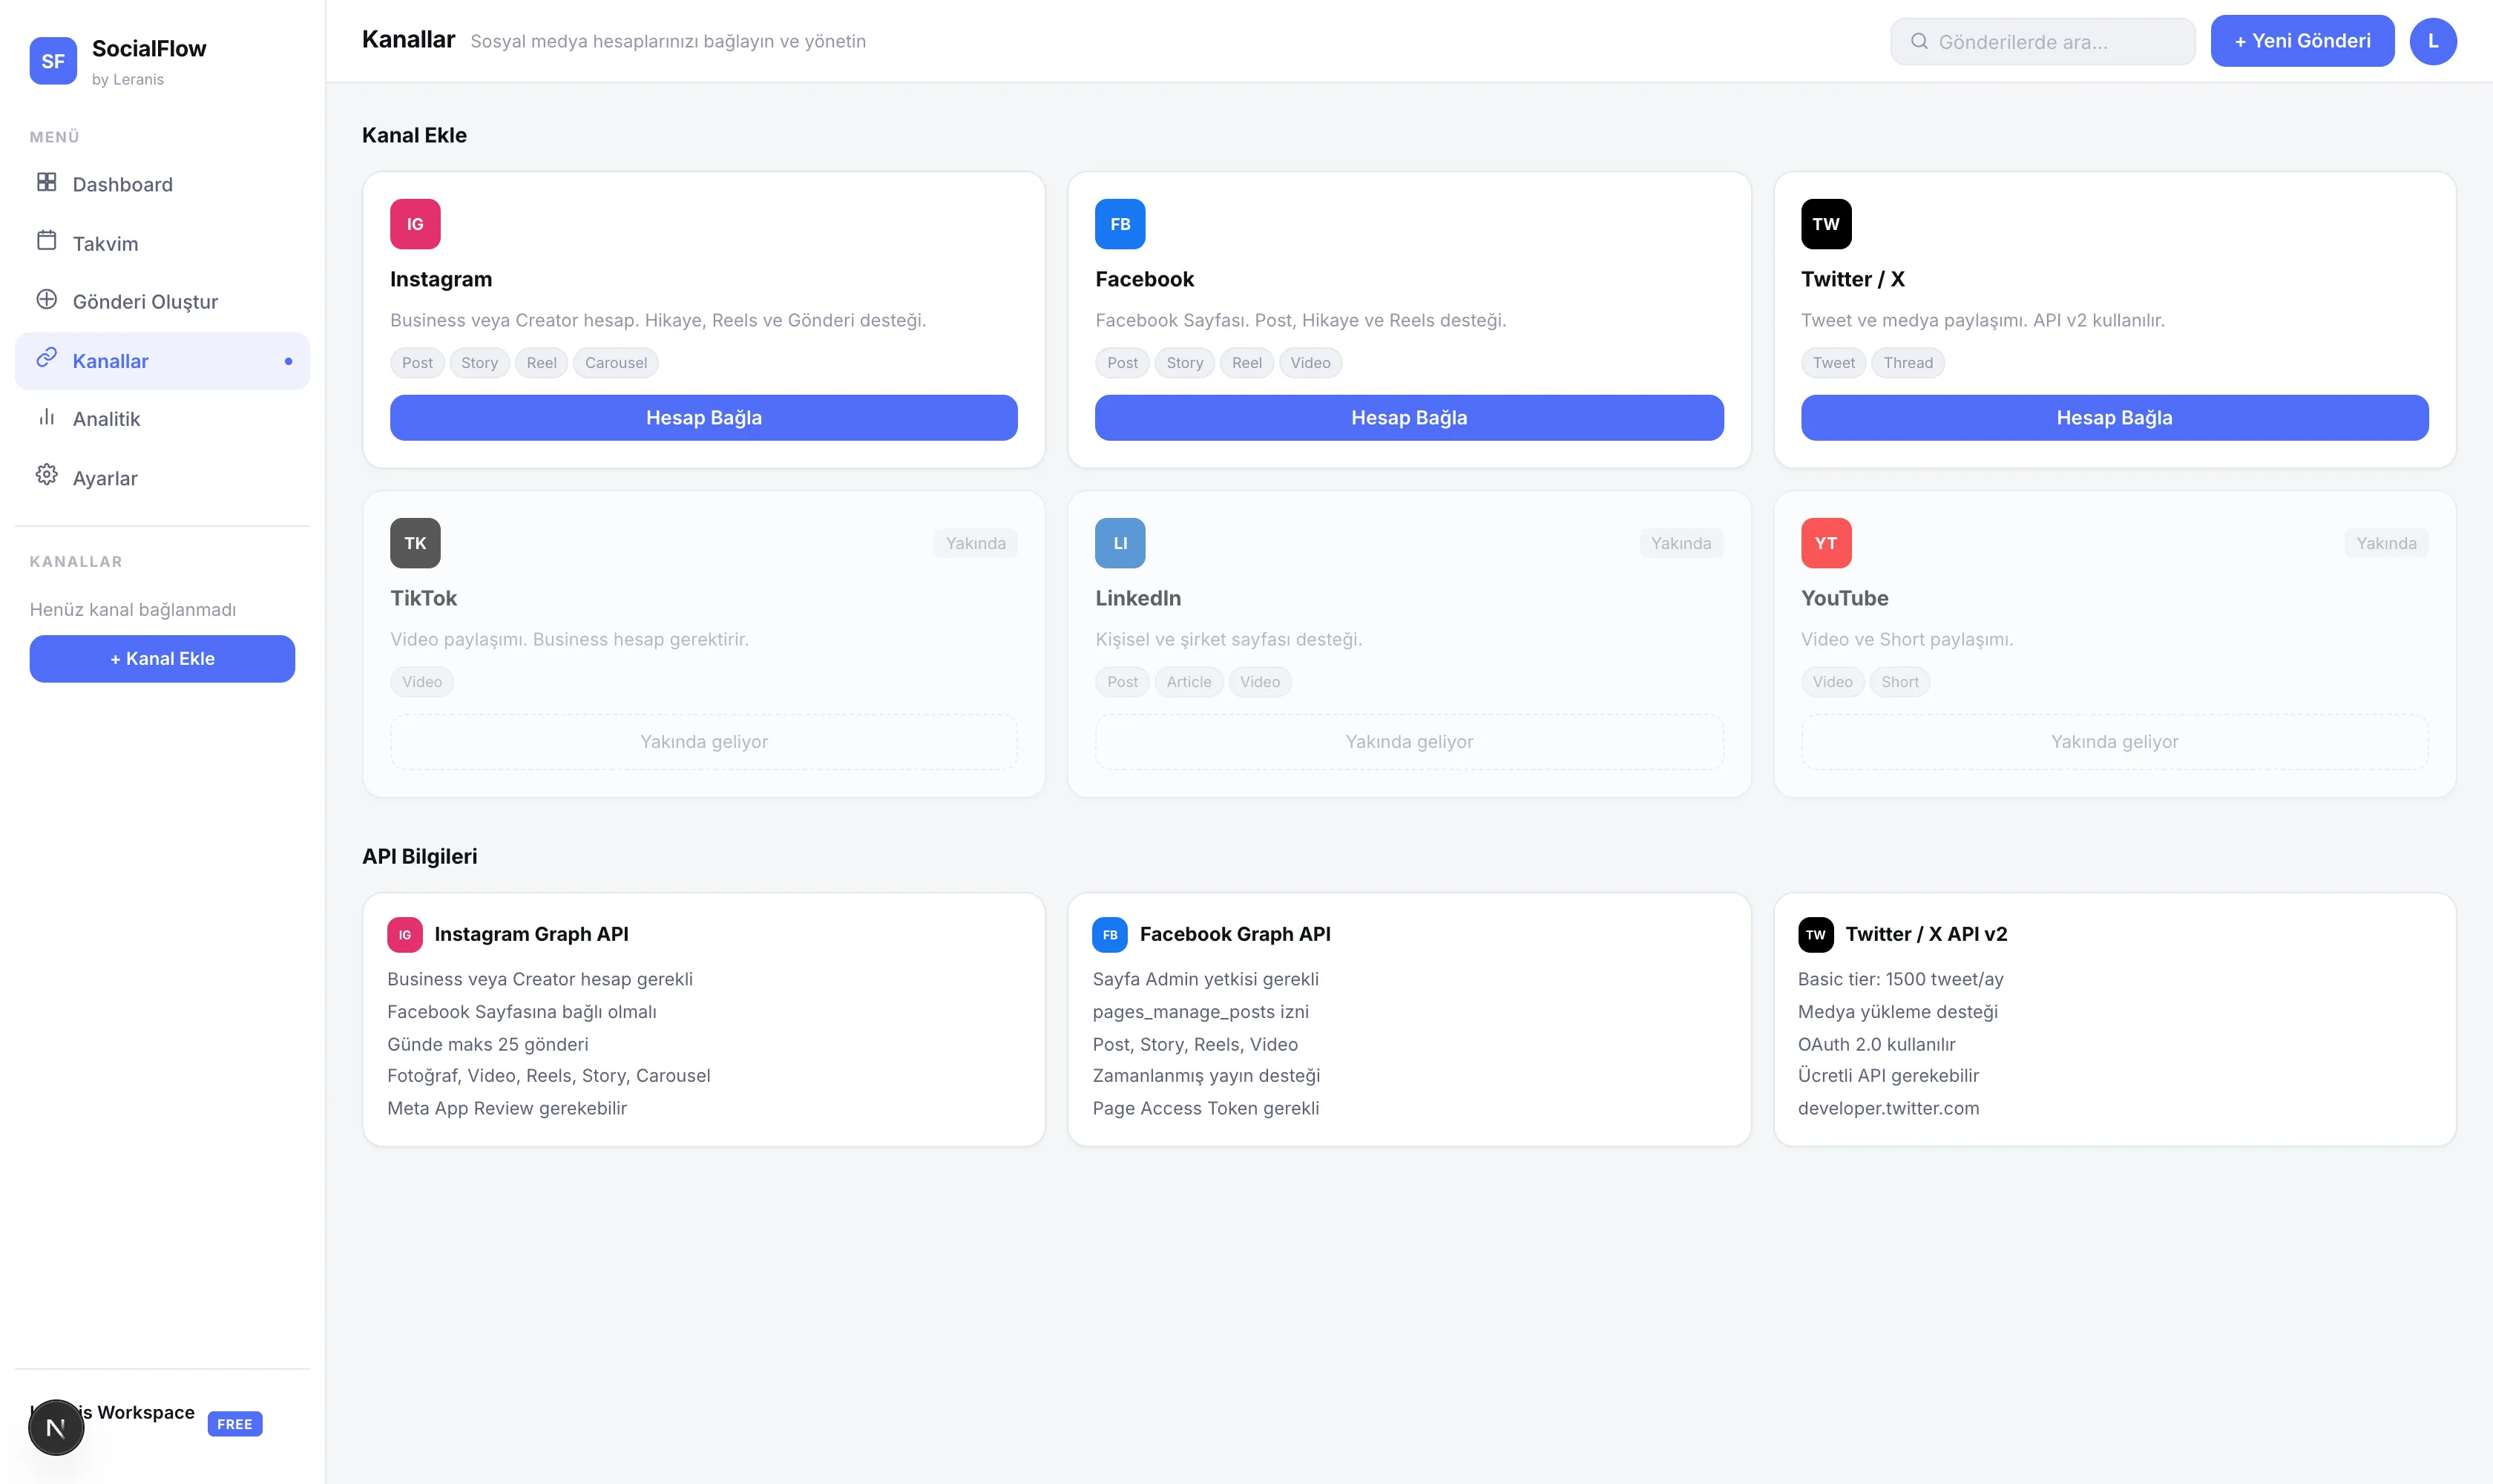This screenshot has width=2493, height=1484.
Task: Click the "pages_manage_posts izni" line
Action: [x=1201, y=1012]
